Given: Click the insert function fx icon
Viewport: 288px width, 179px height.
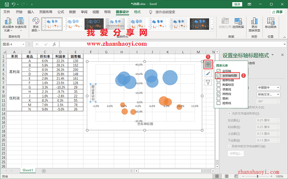Looking at the screenshot, I should coord(54,44).
